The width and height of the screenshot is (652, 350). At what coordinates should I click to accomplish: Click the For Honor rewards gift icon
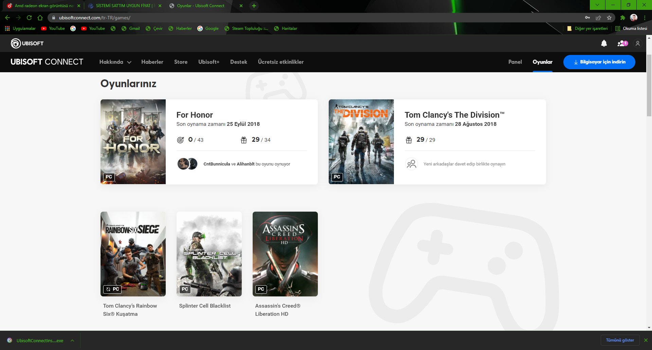244,140
